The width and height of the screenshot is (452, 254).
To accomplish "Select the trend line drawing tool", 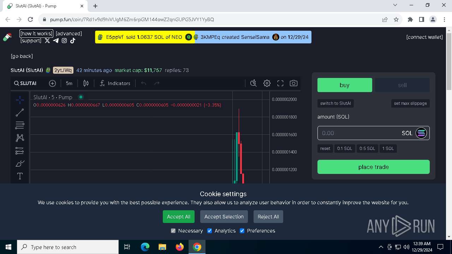I will 20,113.
